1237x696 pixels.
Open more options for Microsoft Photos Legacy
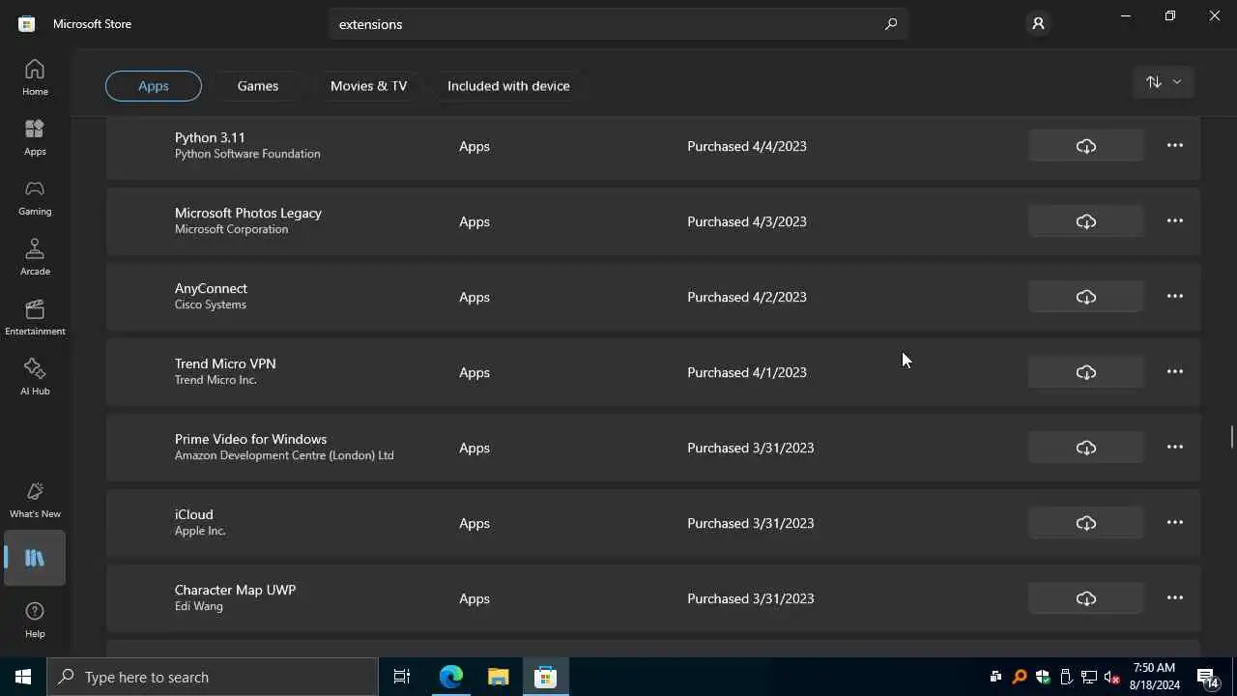click(x=1175, y=221)
